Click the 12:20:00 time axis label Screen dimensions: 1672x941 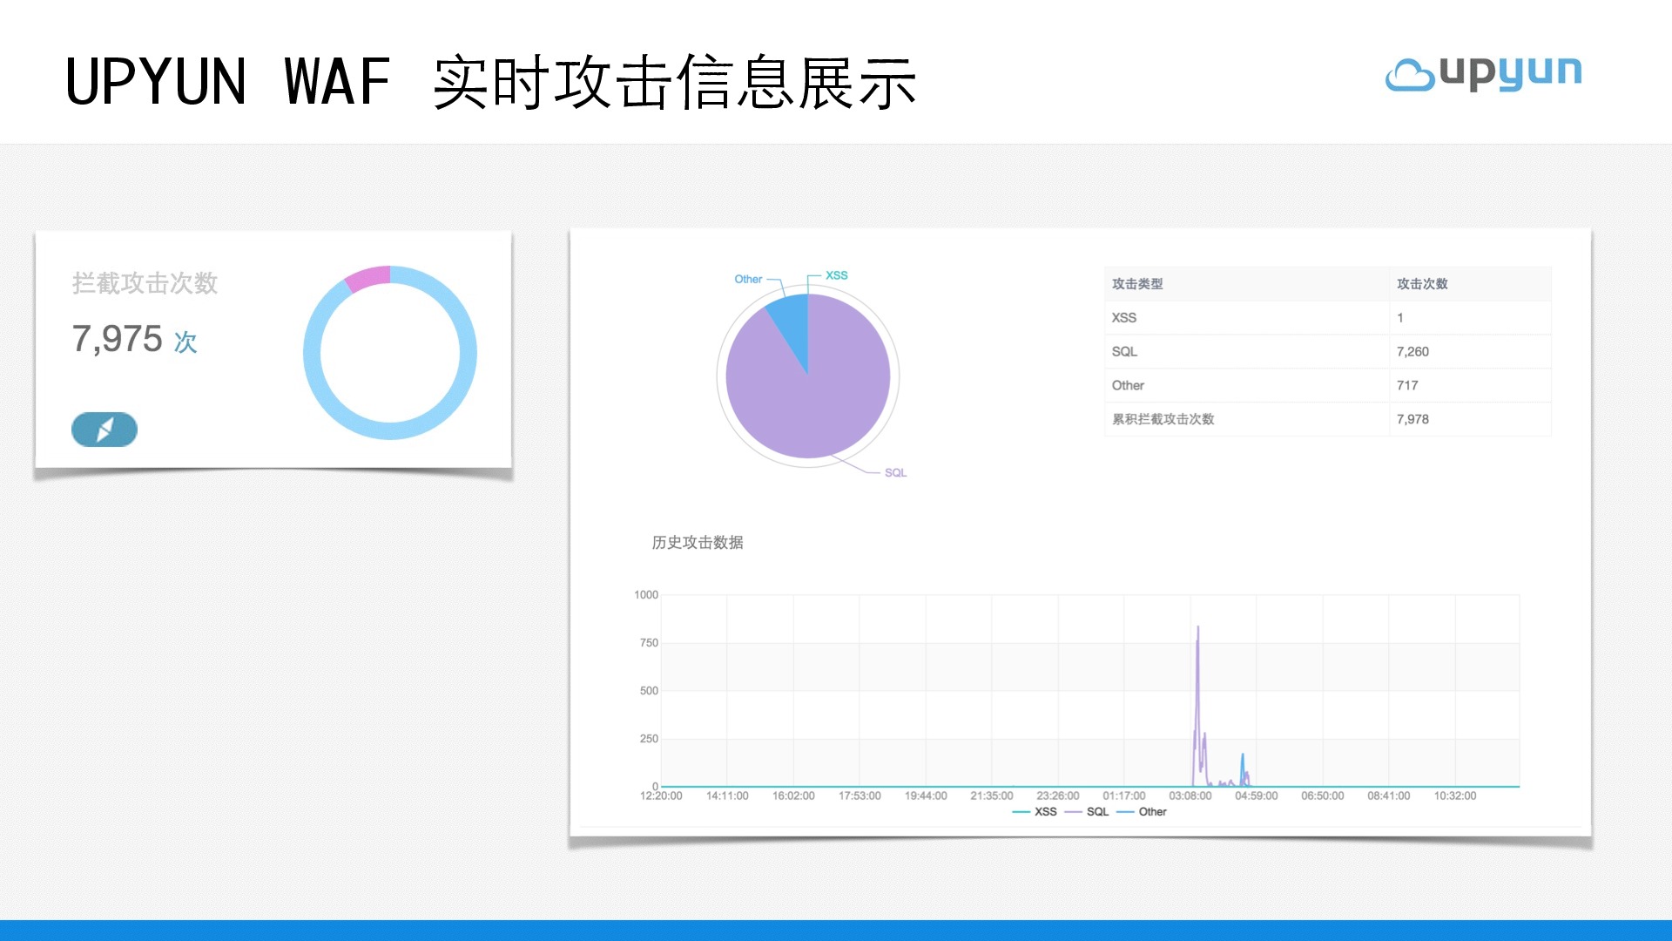click(x=661, y=796)
